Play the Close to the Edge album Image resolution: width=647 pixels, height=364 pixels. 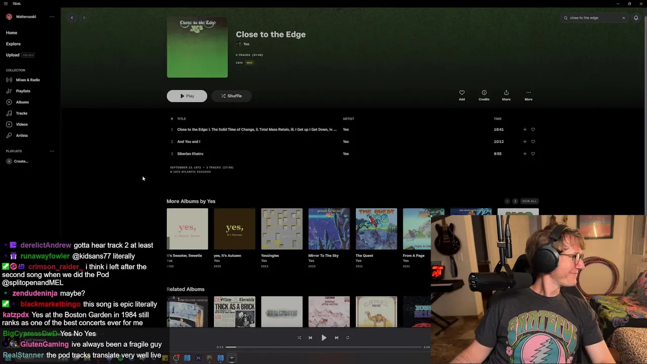pyautogui.click(x=187, y=96)
